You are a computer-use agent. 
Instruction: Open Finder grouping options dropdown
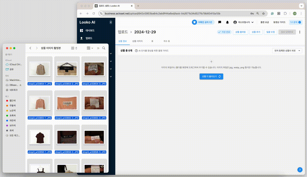(90, 48)
